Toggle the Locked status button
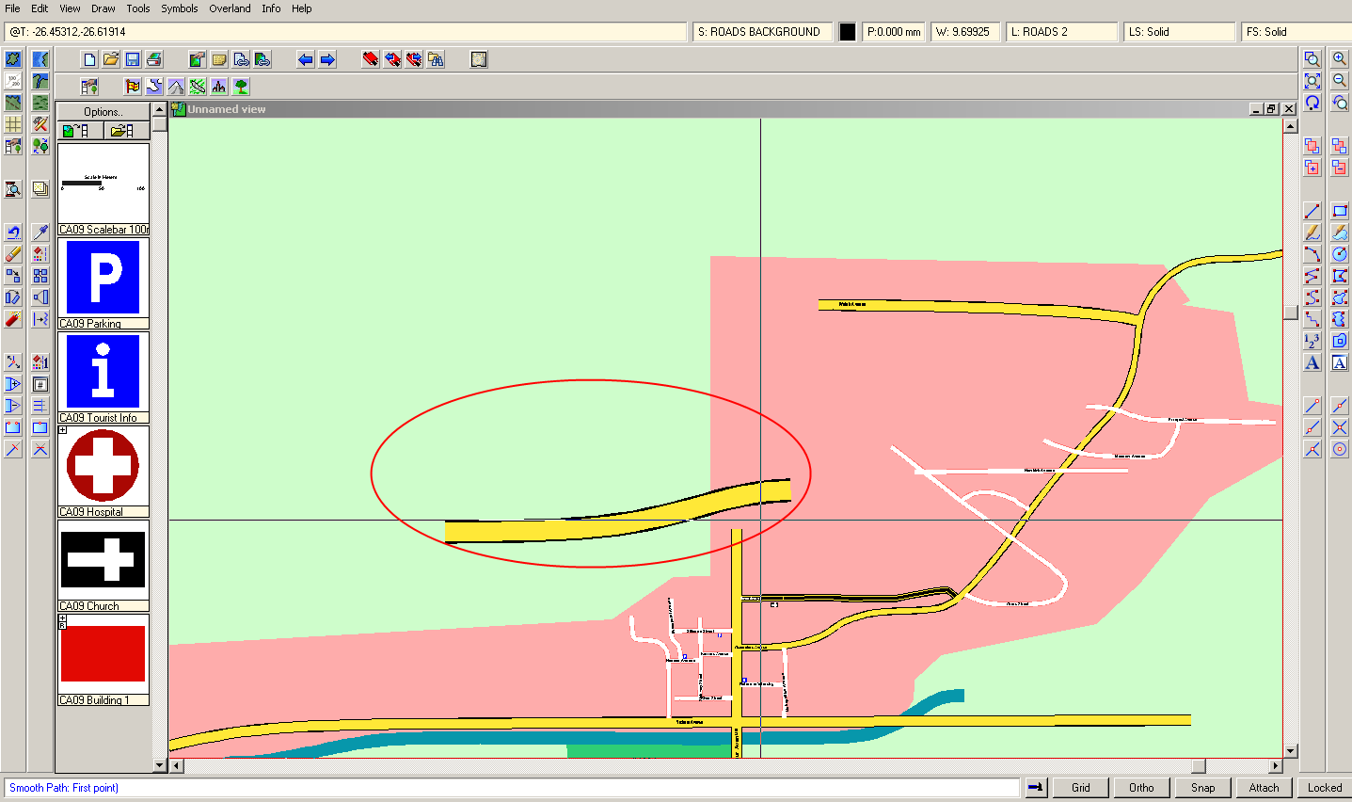The image size is (1352, 802). click(x=1324, y=788)
